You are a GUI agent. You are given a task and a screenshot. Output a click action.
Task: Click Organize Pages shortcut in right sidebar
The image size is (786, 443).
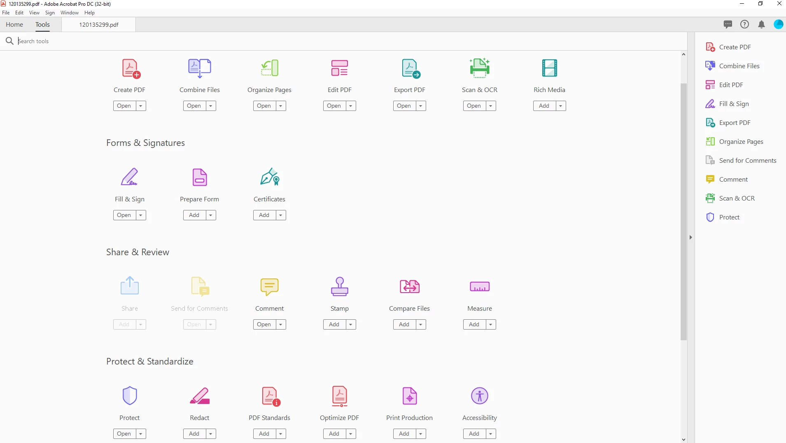pos(735,141)
